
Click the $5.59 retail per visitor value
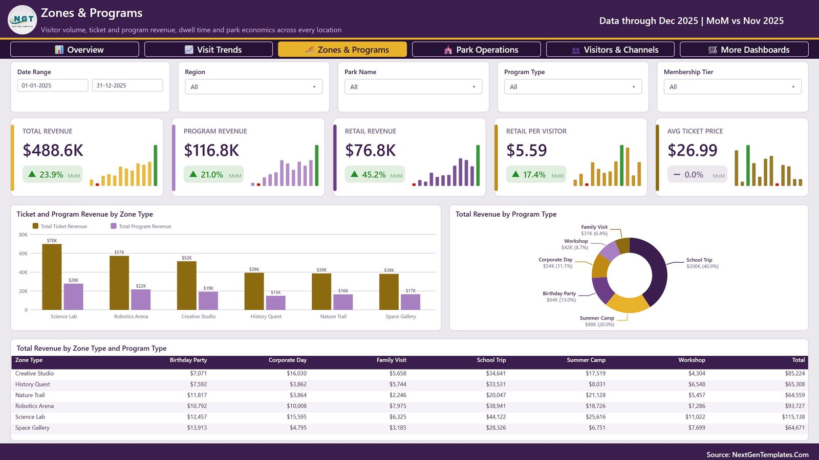point(527,150)
